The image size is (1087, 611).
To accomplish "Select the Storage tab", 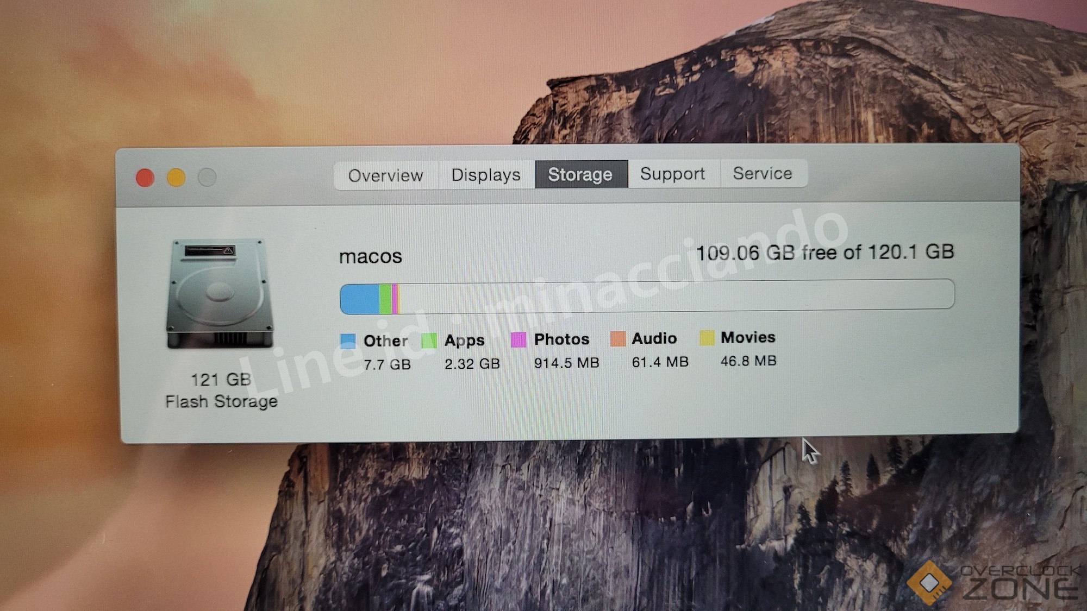I will coord(580,174).
